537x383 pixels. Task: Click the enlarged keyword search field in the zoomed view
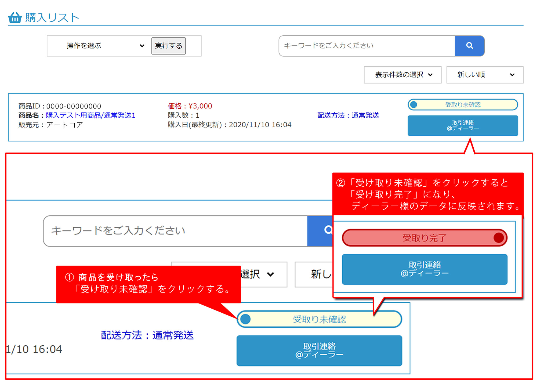tap(175, 231)
